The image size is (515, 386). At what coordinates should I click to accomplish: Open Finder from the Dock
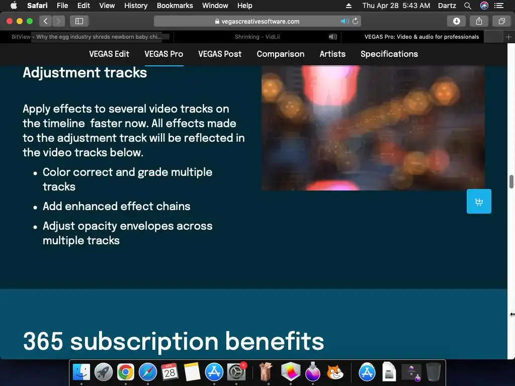[81, 372]
